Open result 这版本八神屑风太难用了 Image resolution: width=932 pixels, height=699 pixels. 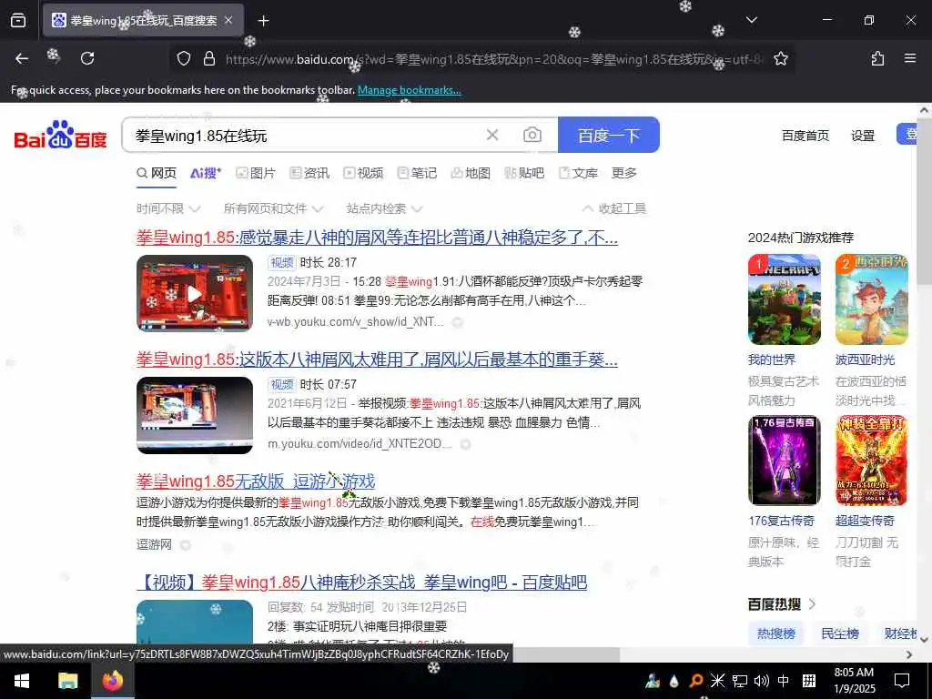(x=377, y=360)
